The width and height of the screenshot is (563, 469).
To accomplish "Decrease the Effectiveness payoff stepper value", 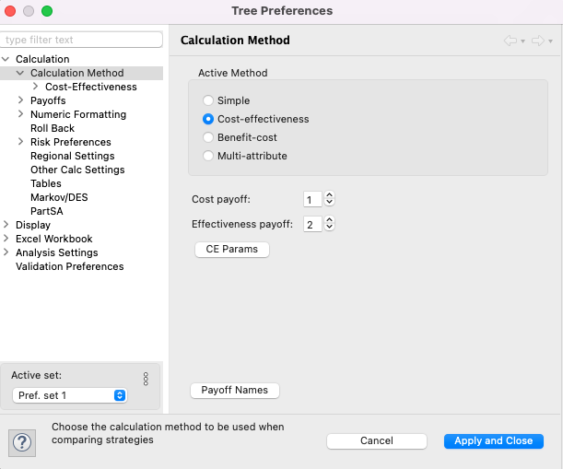I will 329,228.
